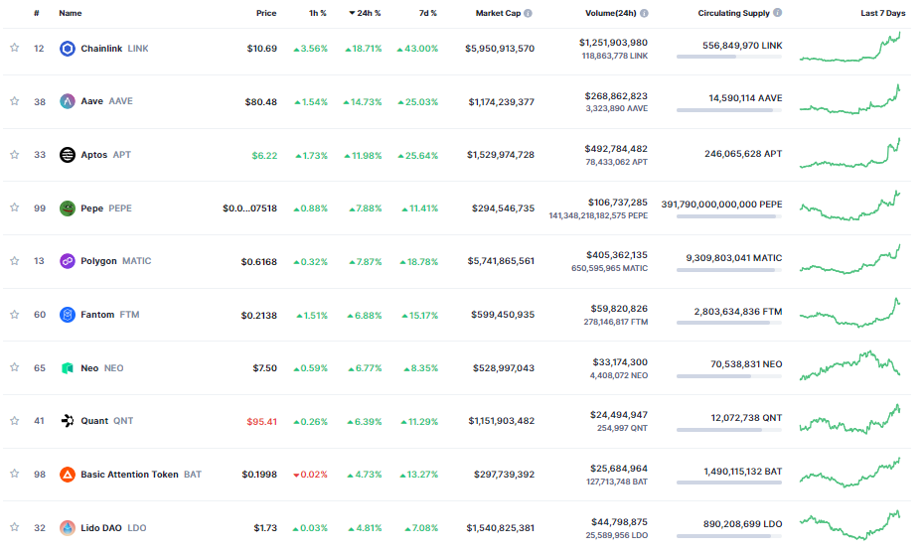Open the Circulating Supply info icon
923x553 pixels.
(778, 12)
